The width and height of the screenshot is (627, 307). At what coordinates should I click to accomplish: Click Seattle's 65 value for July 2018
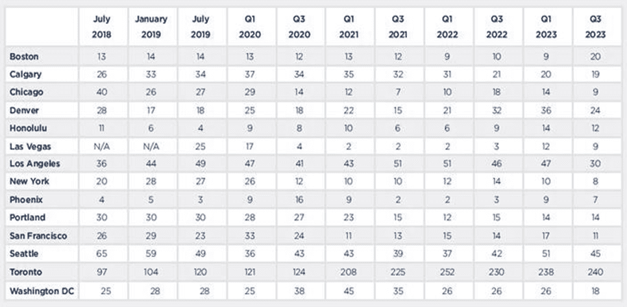coord(101,254)
